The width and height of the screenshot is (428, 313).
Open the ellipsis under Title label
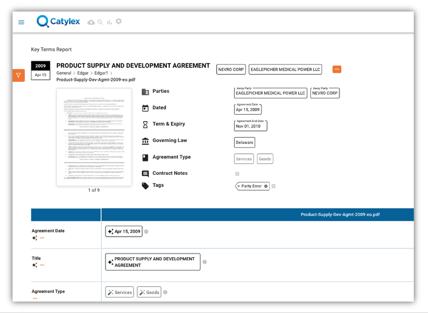(x=42, y=265)
